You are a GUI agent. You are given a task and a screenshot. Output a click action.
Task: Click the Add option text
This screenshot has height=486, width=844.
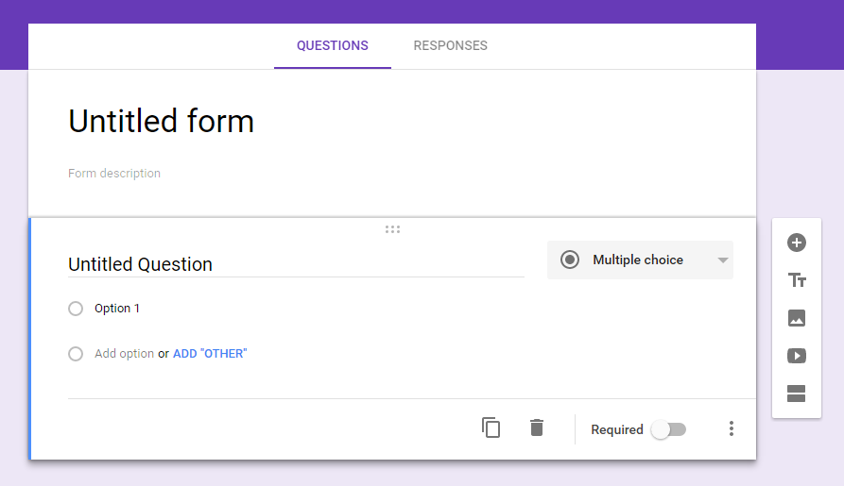(124, 354)
